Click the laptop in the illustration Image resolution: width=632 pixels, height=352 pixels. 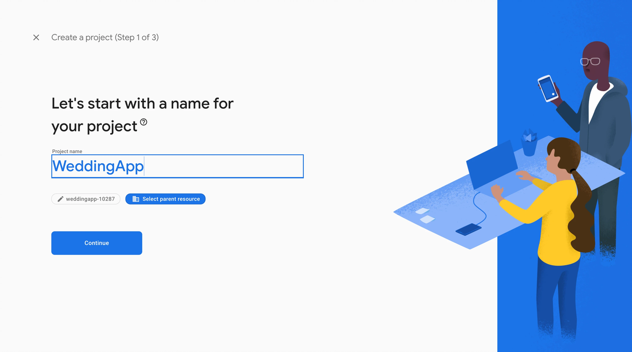(492, 165)
